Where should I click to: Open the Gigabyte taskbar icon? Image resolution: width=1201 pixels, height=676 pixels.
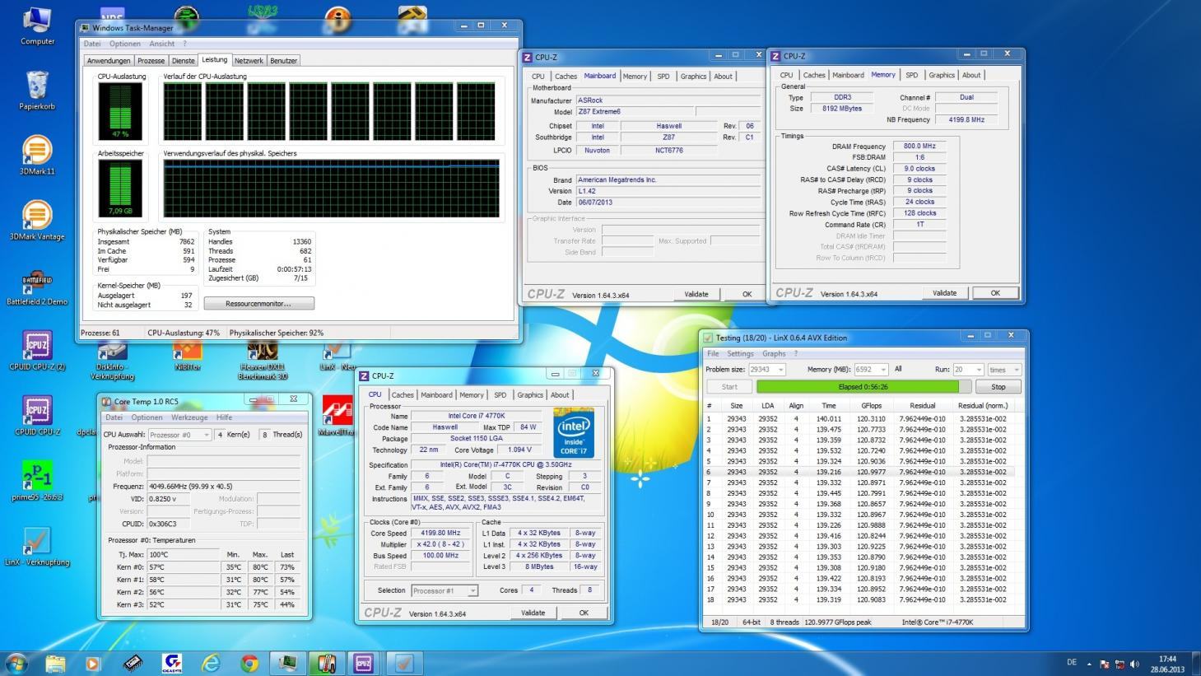point(172,663)
